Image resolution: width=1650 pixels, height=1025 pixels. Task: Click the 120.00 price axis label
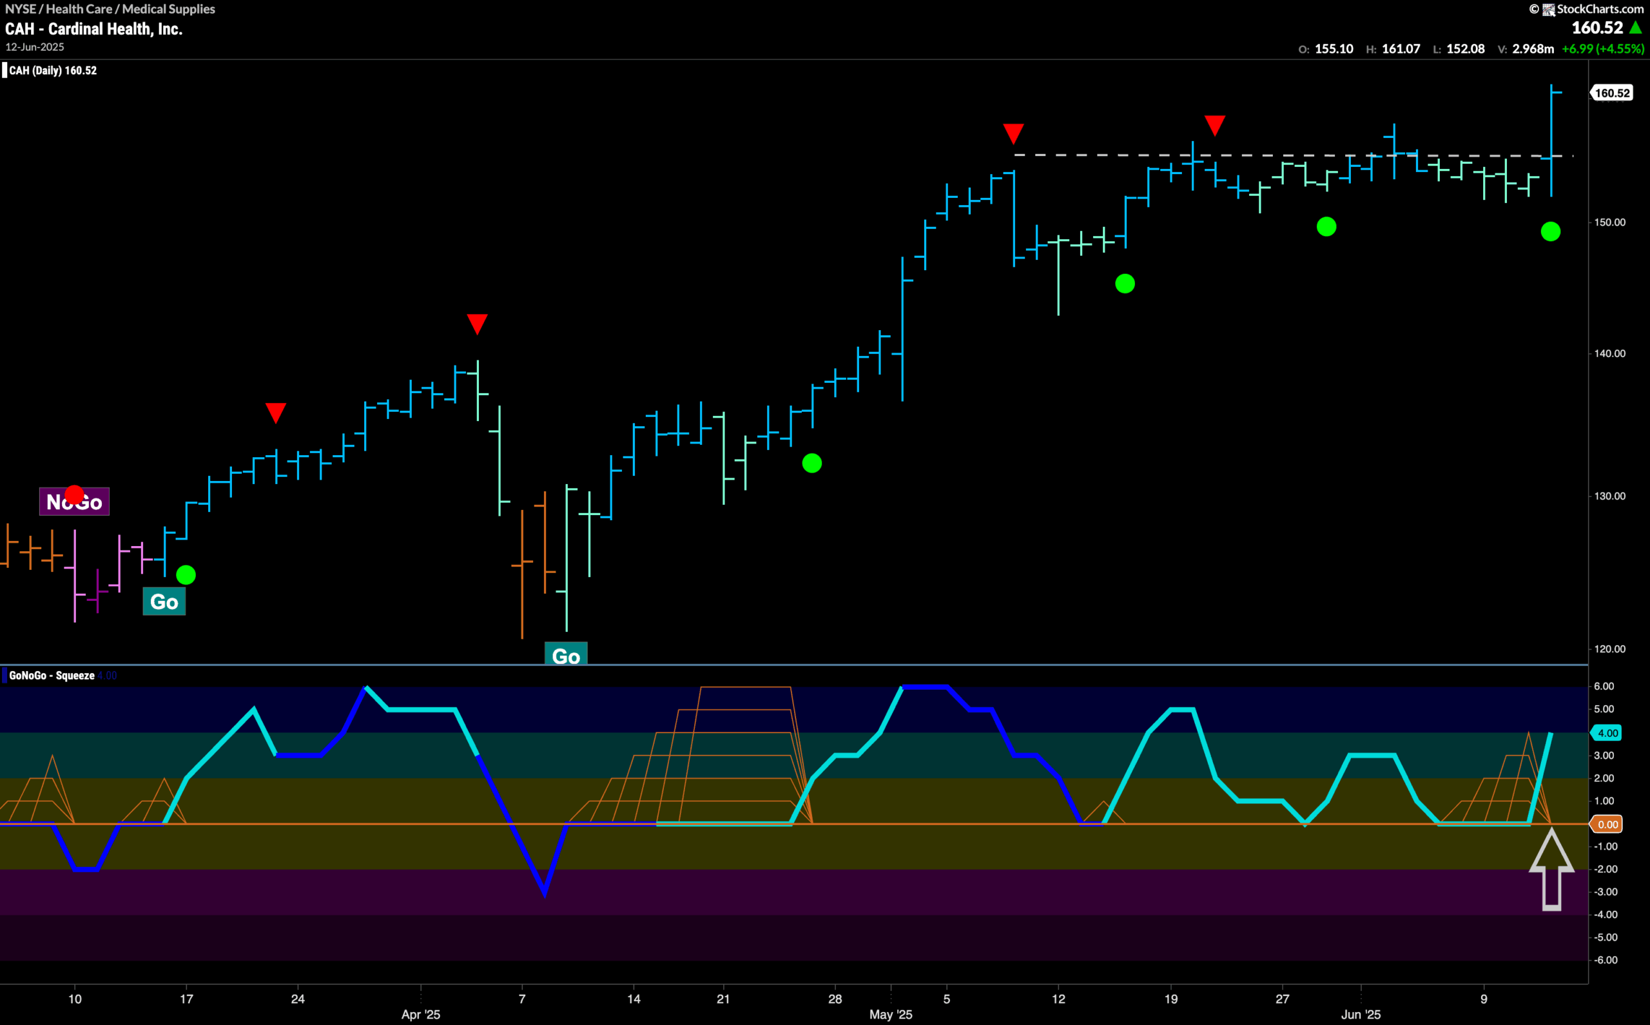pos(1609,649)
